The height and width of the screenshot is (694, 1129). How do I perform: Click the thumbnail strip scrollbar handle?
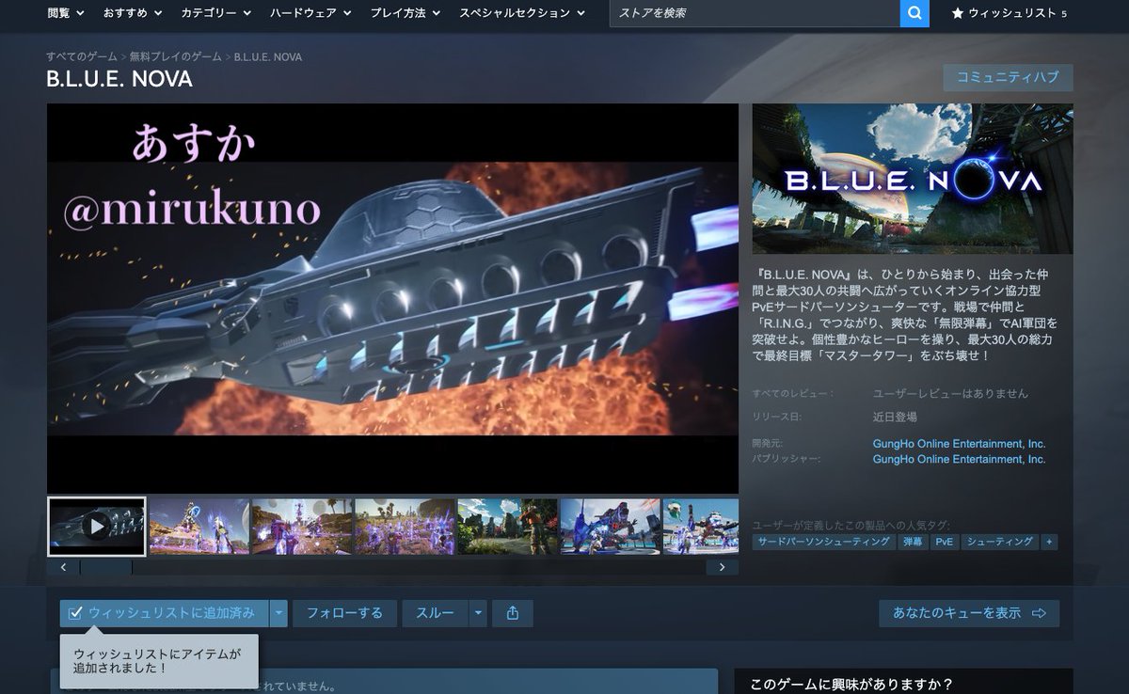105,567
